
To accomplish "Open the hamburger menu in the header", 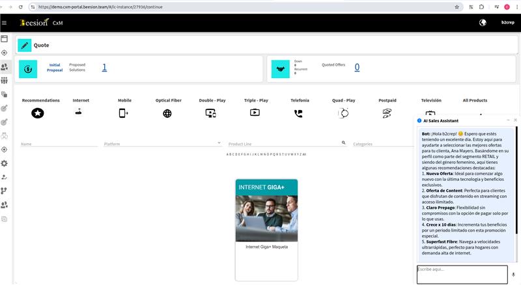I will point(5,23).
